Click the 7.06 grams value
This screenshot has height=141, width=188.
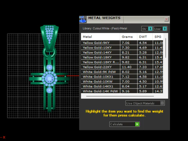click(x=126, y=43)
